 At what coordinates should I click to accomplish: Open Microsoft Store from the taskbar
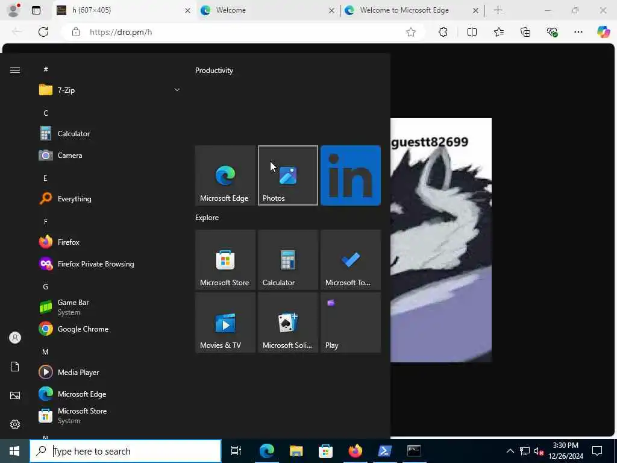point(325,451)
